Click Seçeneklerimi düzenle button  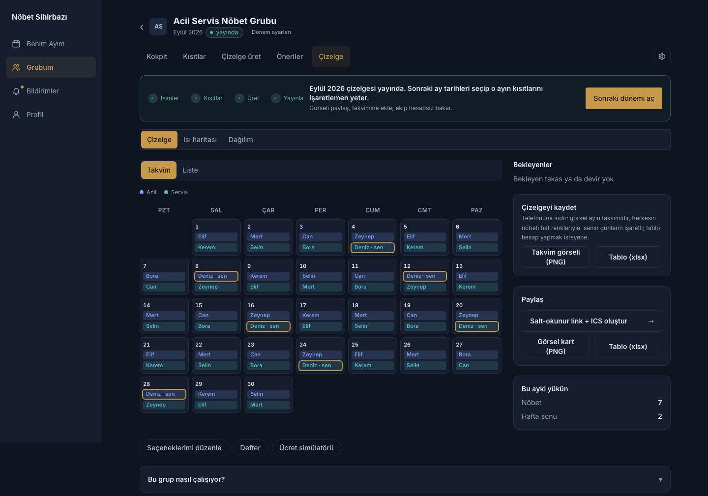184,448
